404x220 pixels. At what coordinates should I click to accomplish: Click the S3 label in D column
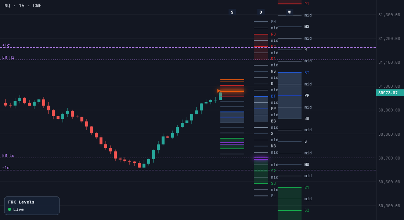[x=273, y=183]
